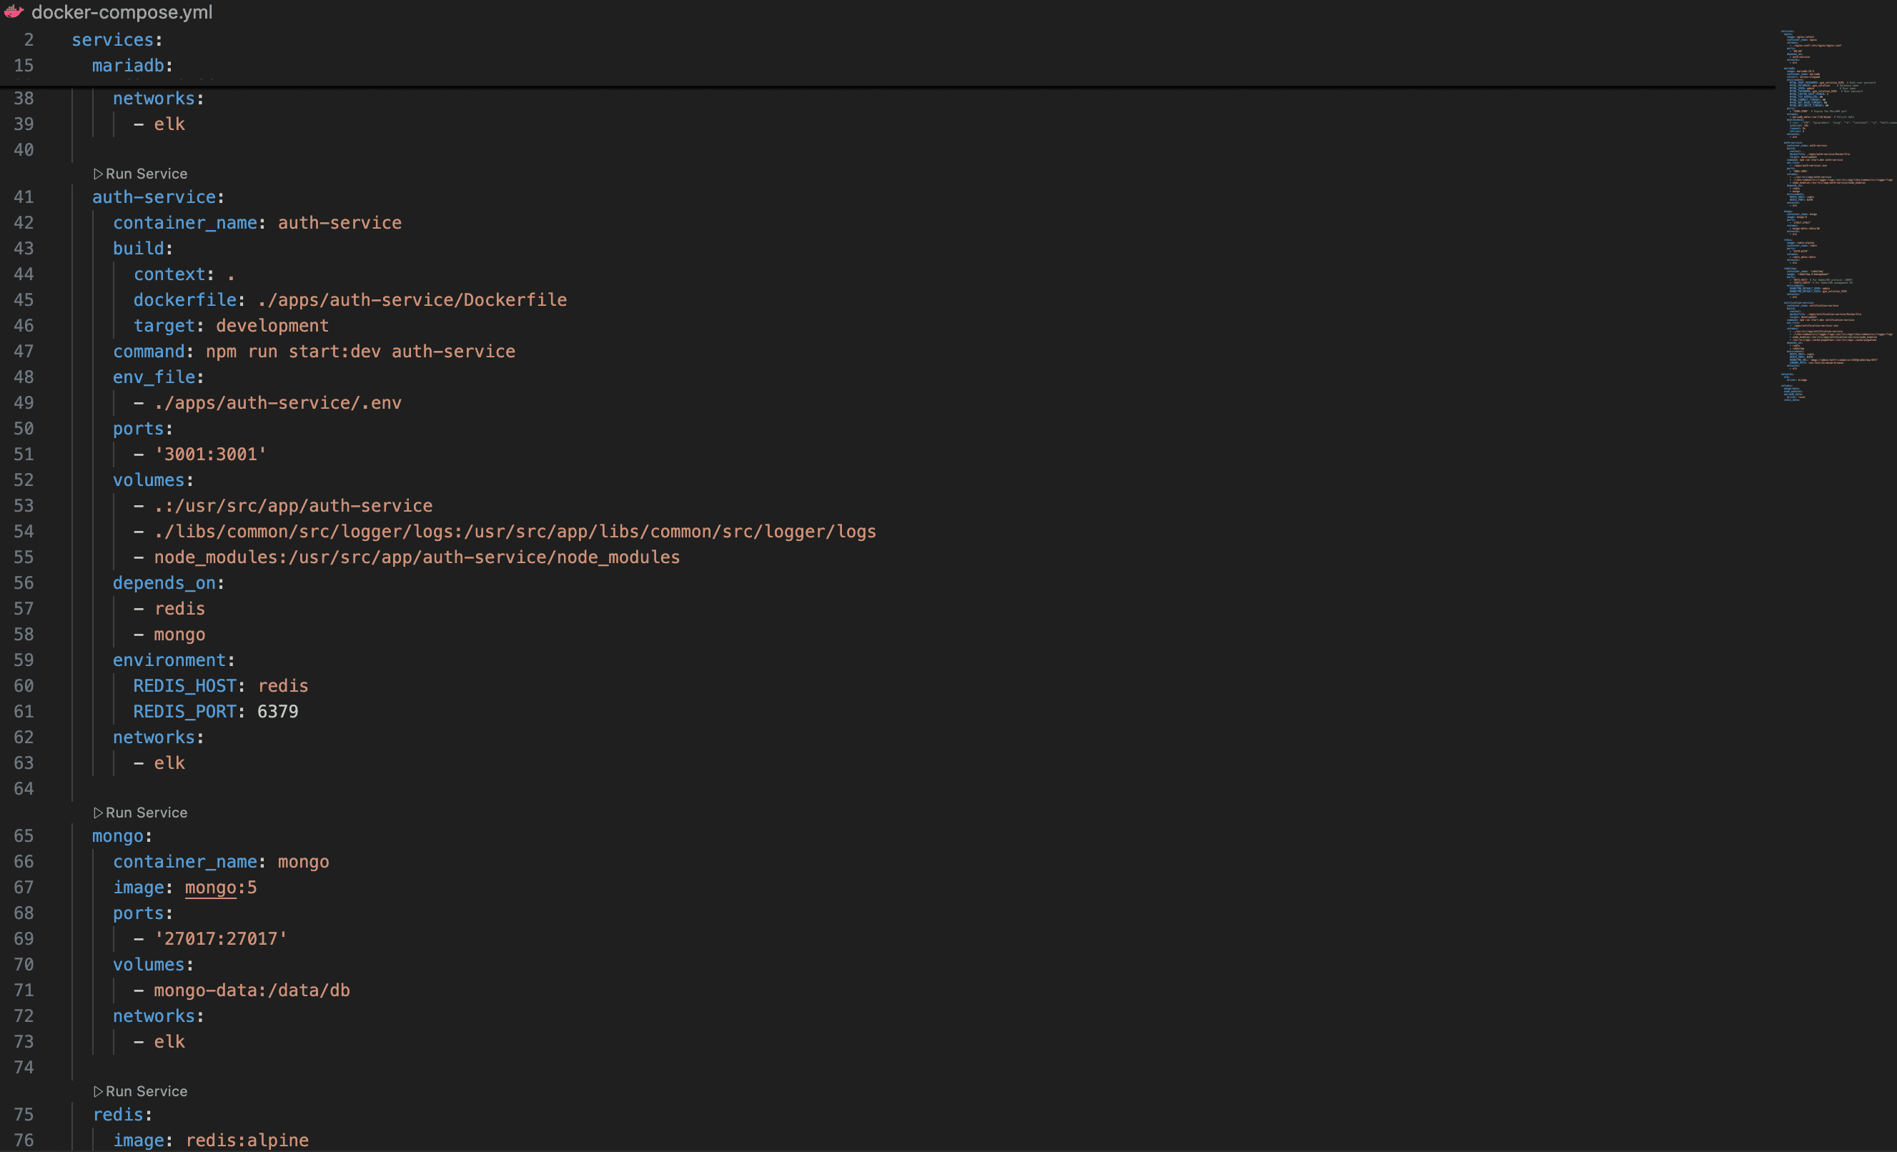Click the env_file: key
This screenshot has height=1152, width=1897.
158,377
